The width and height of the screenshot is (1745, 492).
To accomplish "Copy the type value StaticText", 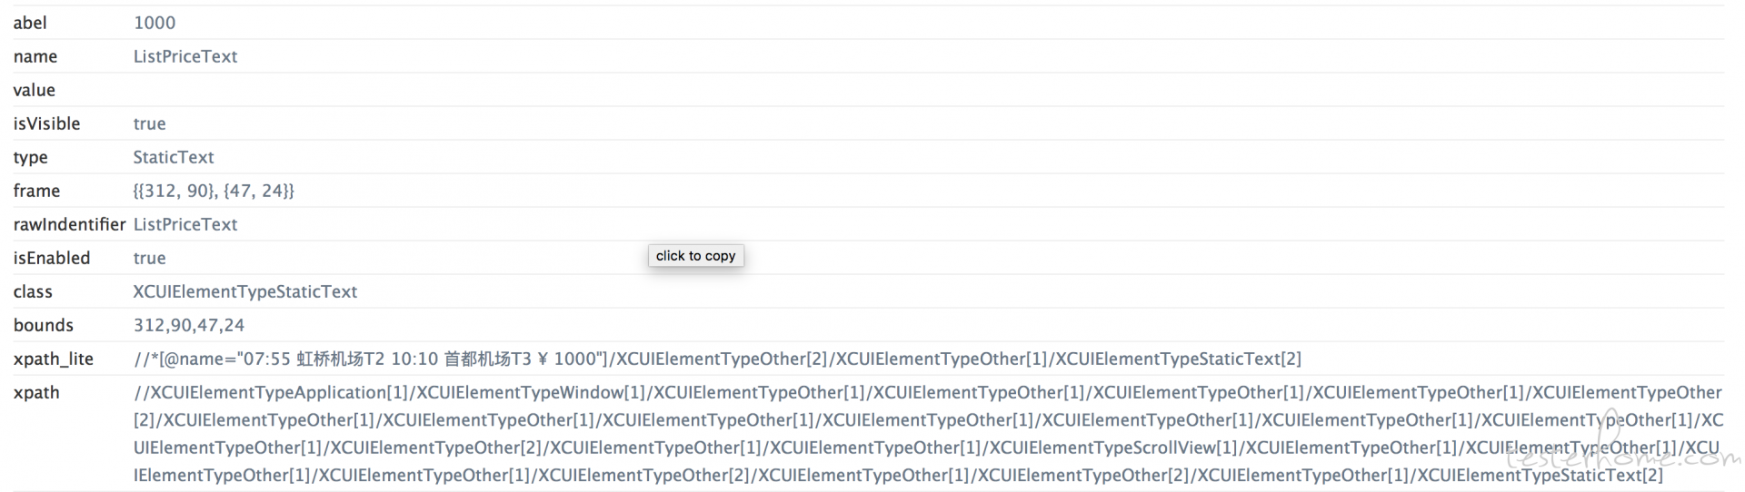I will coord(174,157).
